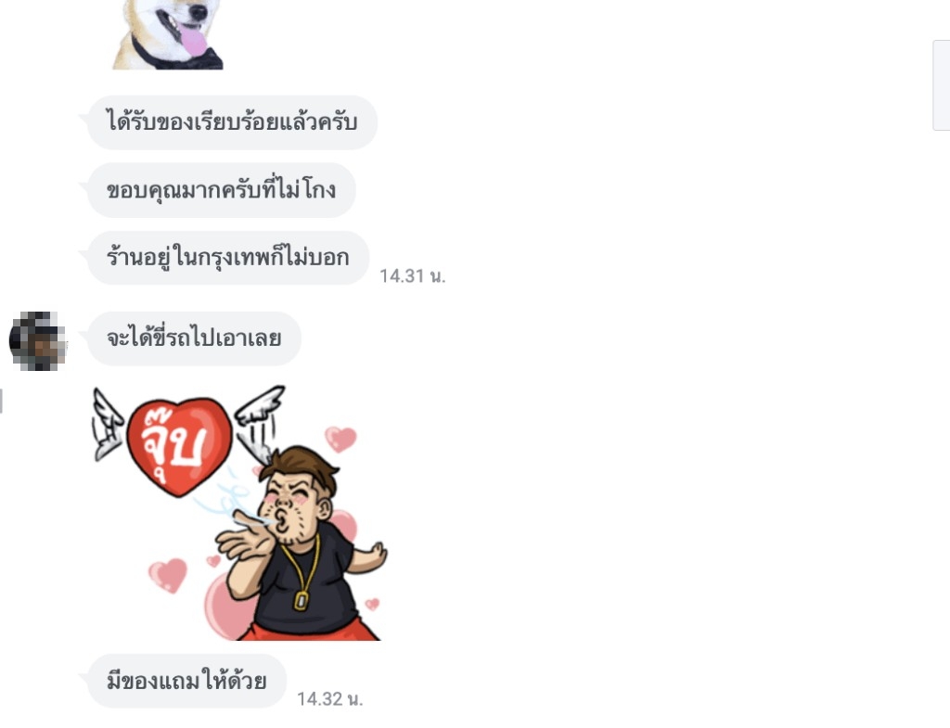
Task: Click the red "จุ๊บ" heart on sticker
Action: 179,446
